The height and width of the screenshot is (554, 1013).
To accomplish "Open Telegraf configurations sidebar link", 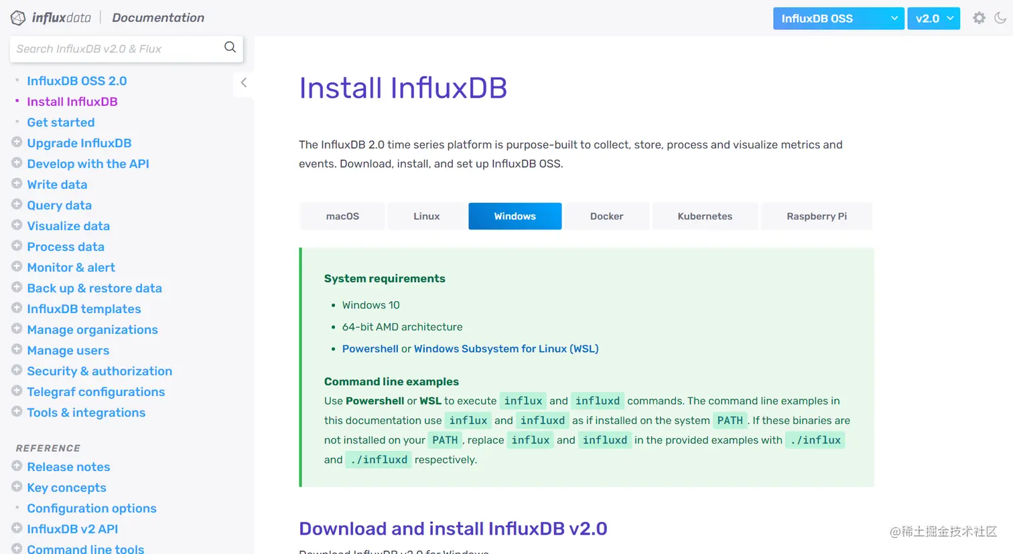I will [x=96, y=392].
